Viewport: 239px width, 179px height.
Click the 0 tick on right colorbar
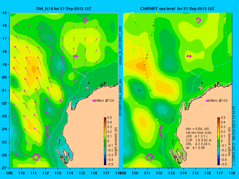point(222,141)
